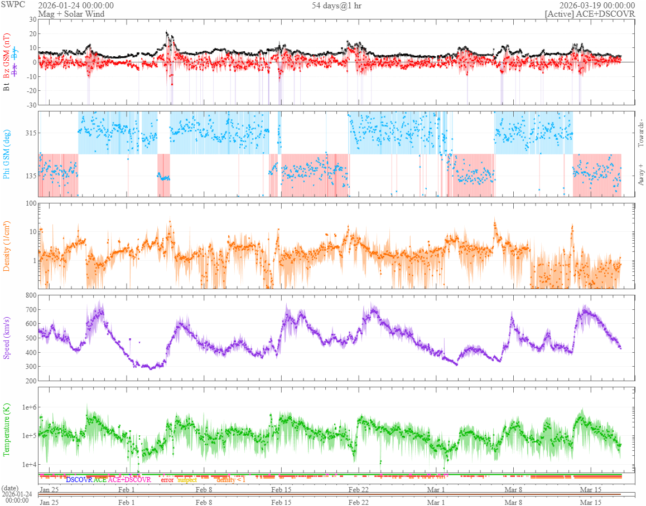
Task: Open the Mag + Solar Wind series selector
Action: coord(71,13)
